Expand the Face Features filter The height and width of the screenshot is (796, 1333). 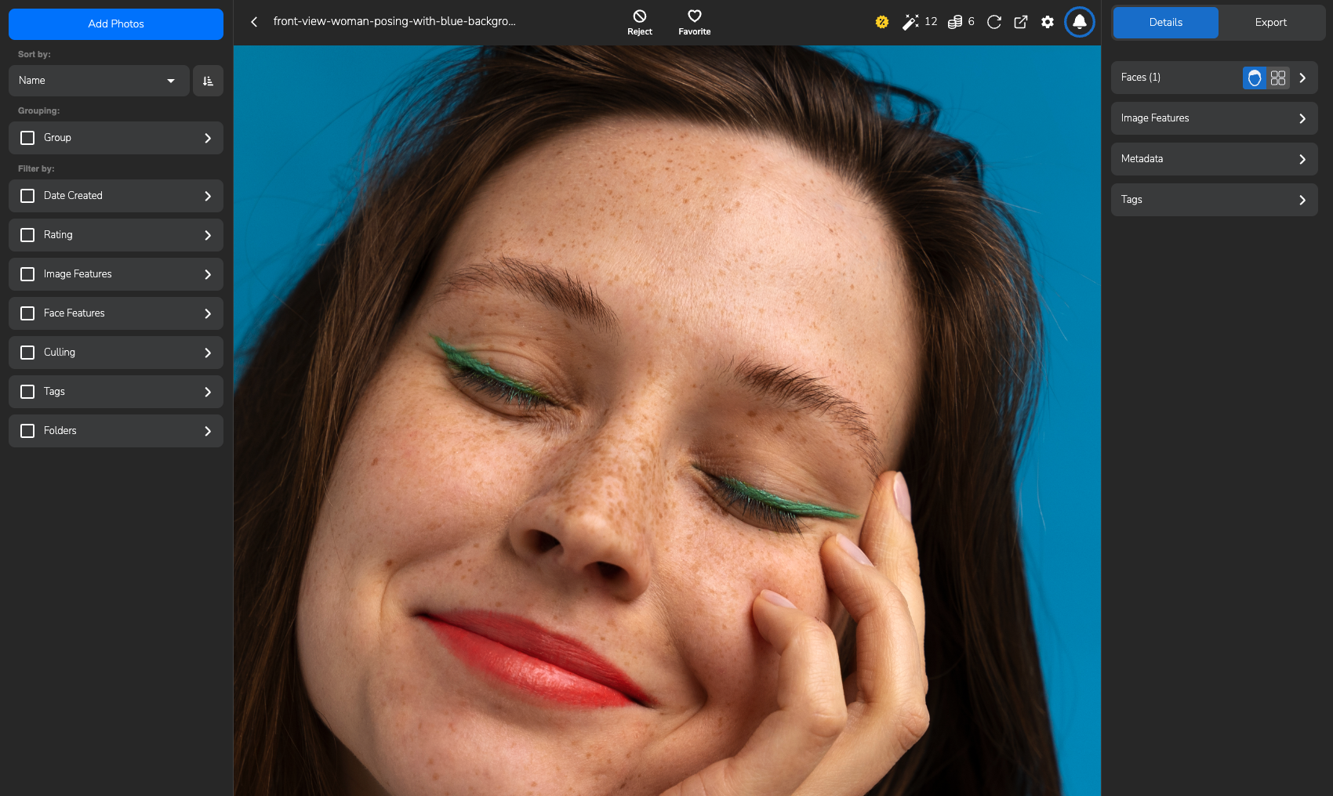pos(207,313)
